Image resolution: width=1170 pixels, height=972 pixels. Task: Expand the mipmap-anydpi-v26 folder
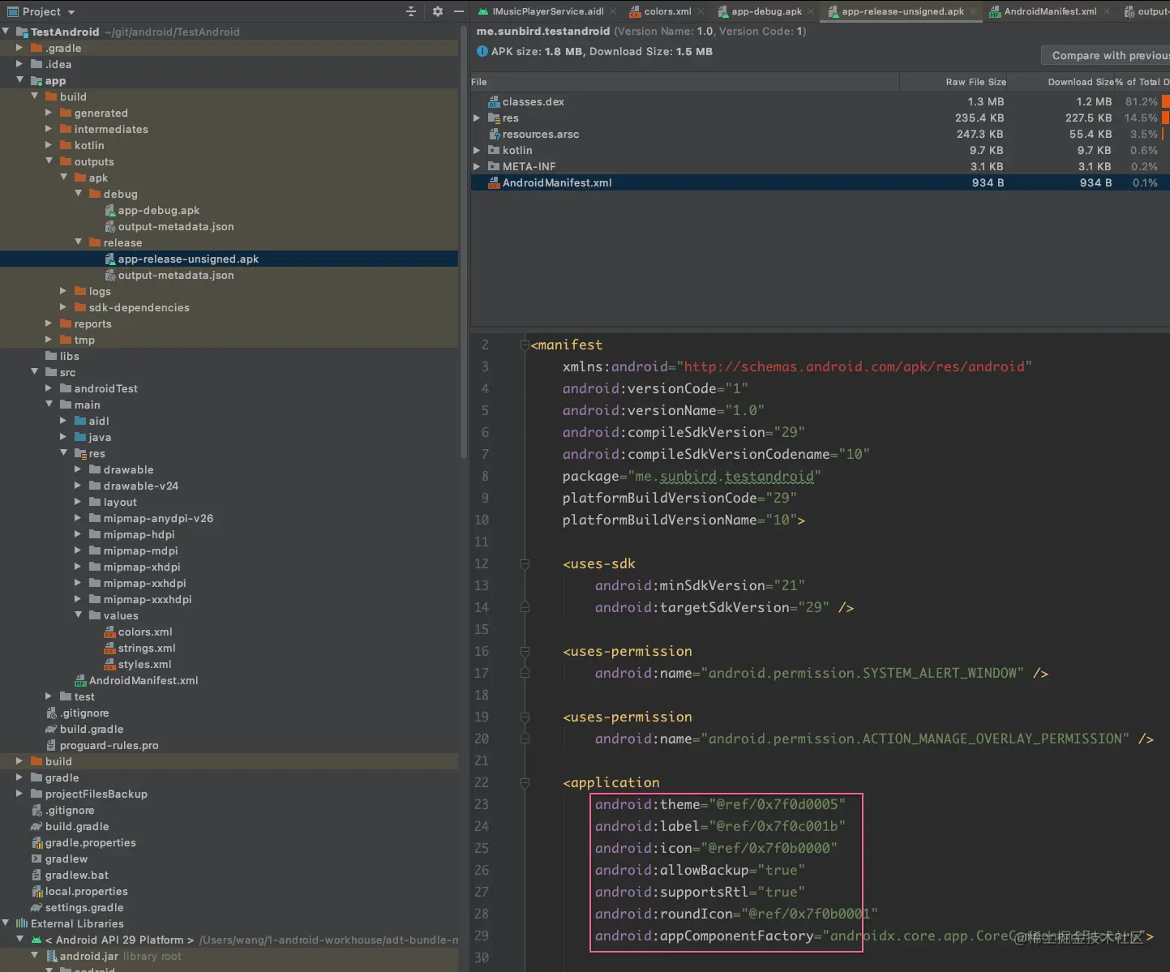78,518
